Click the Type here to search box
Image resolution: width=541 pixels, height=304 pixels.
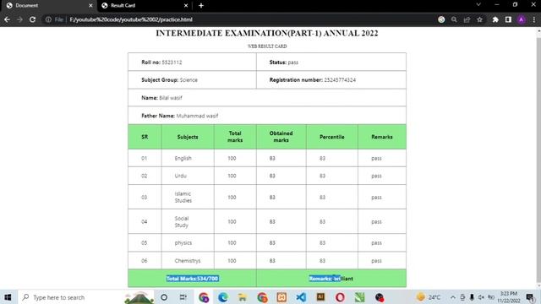pos(71,297)
